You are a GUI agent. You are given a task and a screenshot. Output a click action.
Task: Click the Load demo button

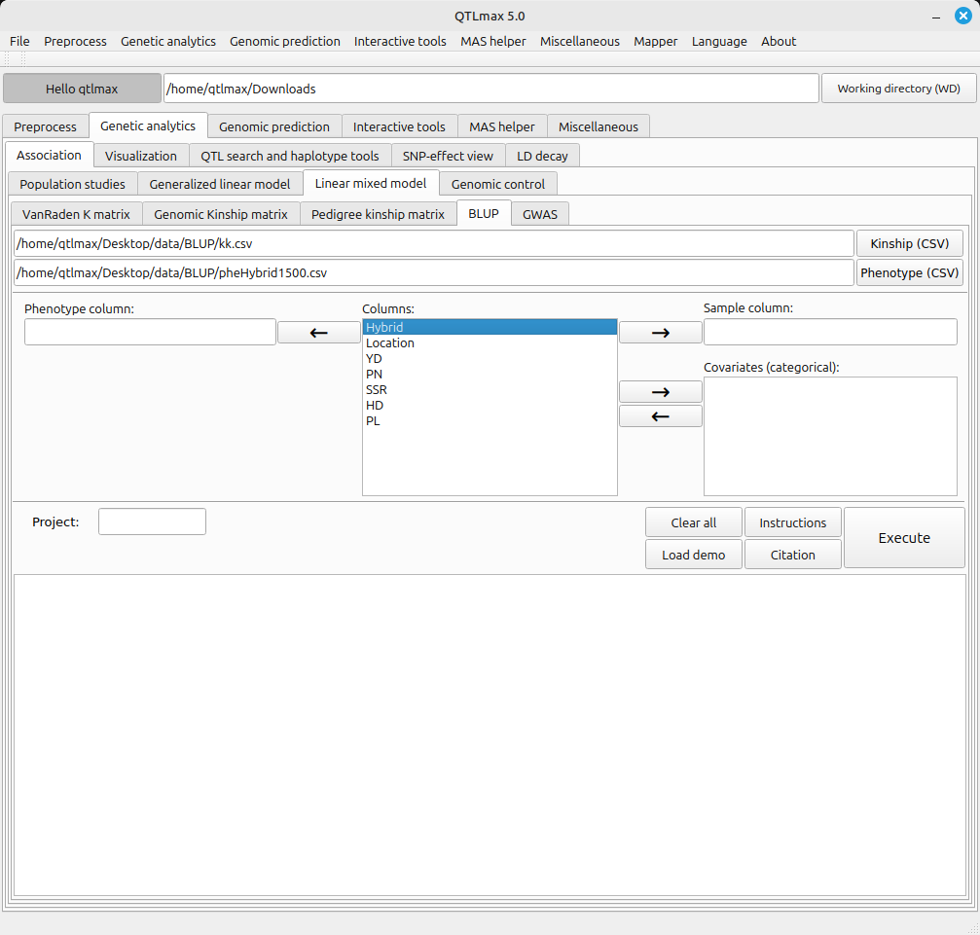click(x=693, y=555)
